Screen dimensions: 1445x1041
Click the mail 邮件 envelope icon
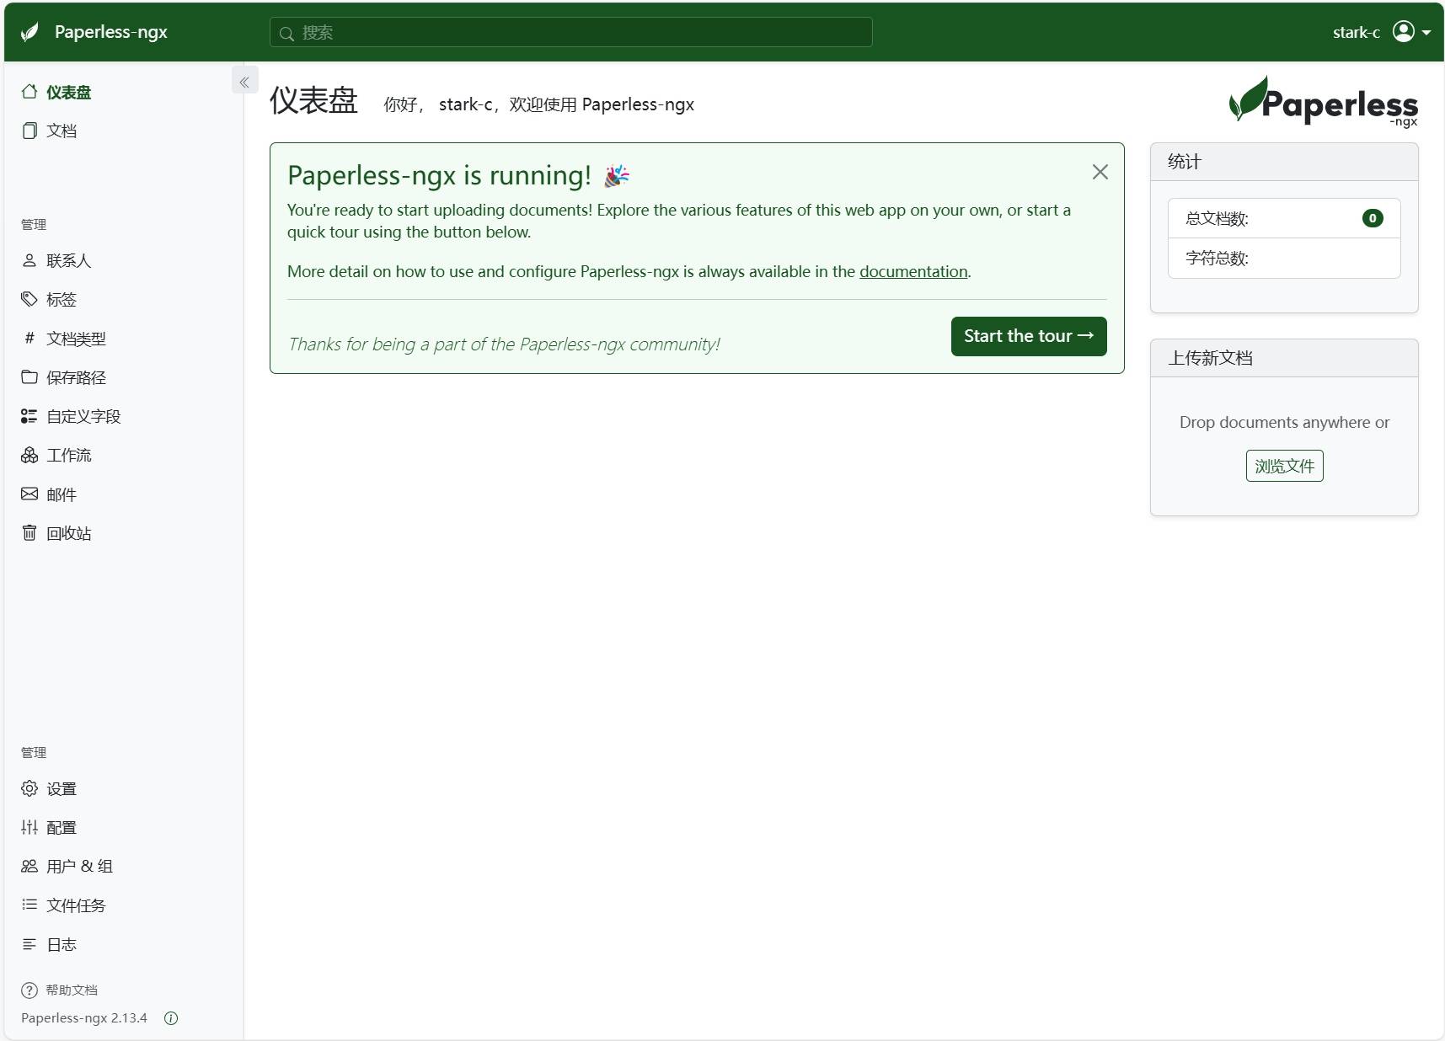[29, 494]
